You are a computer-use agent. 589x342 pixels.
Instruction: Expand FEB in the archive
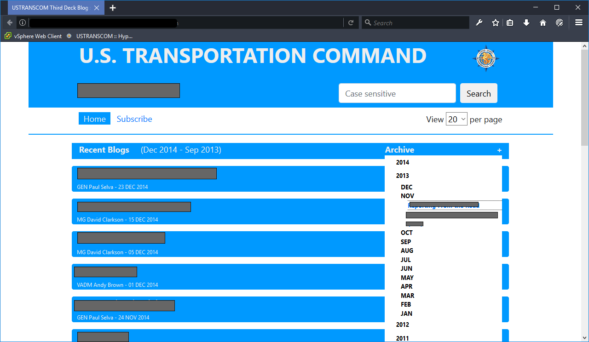[x=406, y=304]
